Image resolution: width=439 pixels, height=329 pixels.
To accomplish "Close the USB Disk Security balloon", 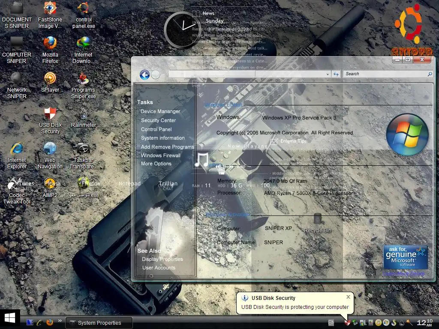I will click(348, 297).
